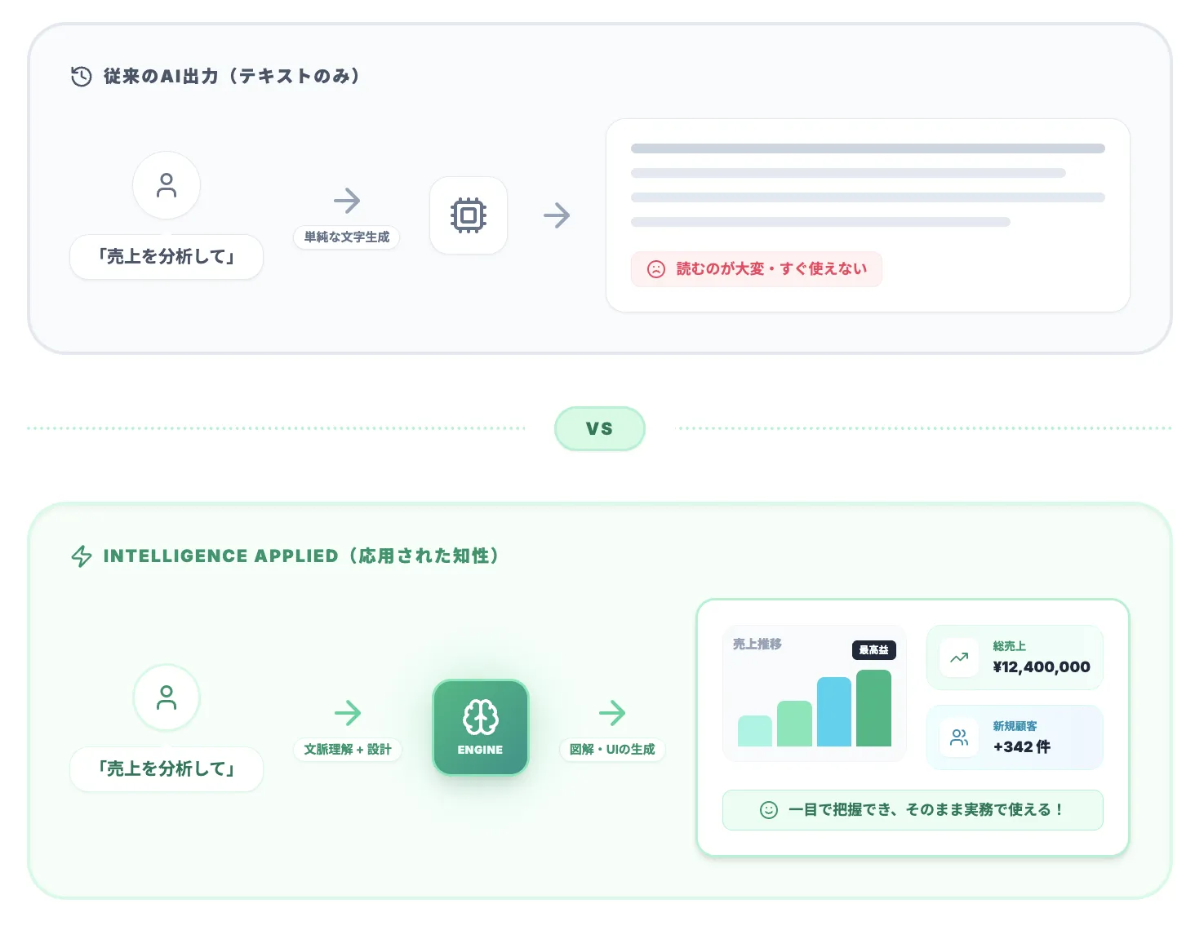Expand the arrow after the ENGINE block

pos(612,713)
